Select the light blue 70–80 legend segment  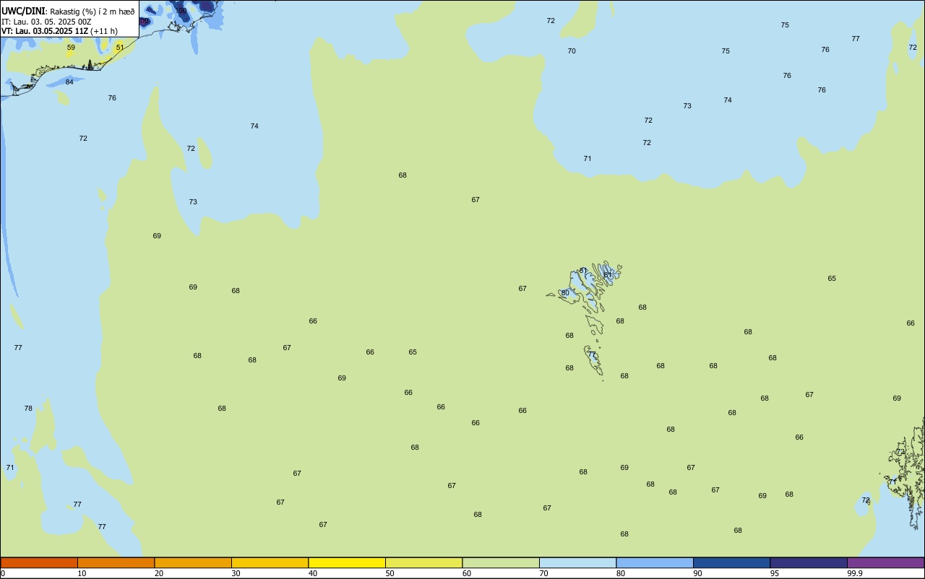577,562
